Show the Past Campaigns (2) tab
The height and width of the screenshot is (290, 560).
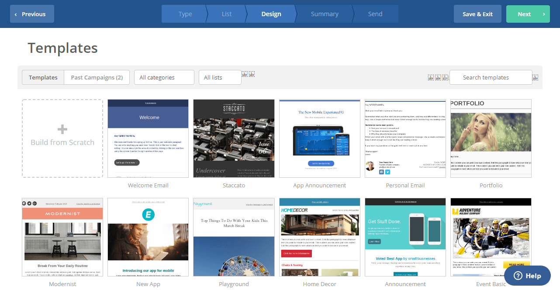tap(97, 77)
